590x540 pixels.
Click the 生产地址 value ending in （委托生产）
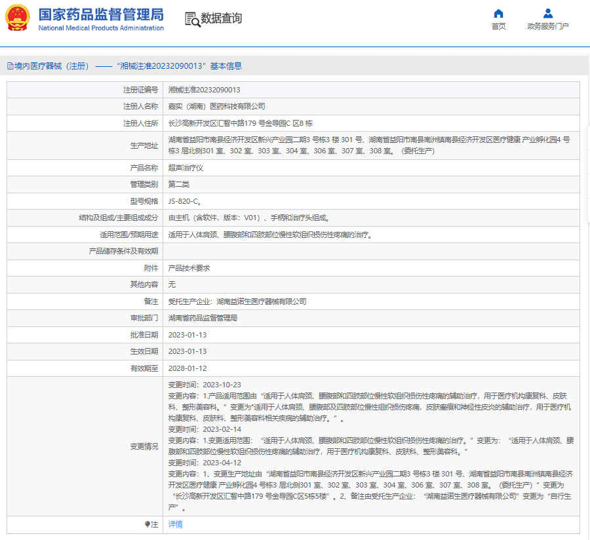[x=369, y=145]
